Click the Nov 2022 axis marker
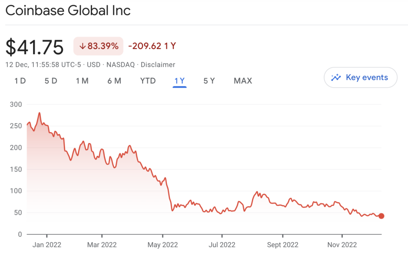 click(x=342, y=245)
